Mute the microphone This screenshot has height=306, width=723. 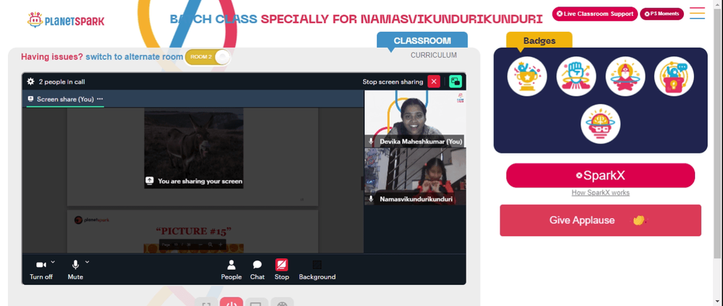75,270
